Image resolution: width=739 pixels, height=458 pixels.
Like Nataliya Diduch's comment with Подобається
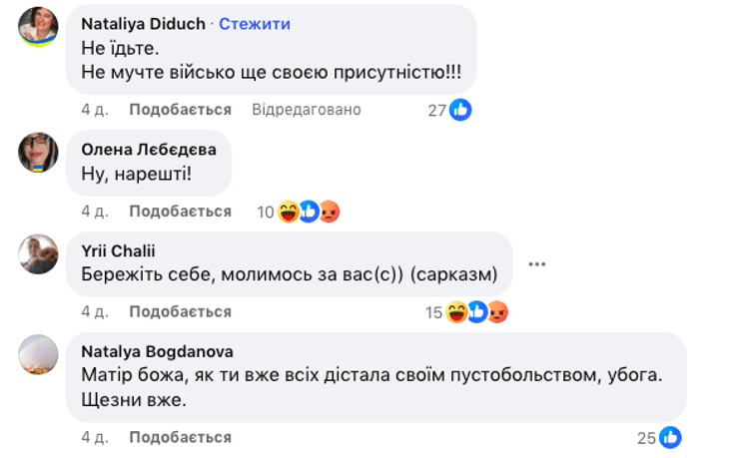[180, 110]
